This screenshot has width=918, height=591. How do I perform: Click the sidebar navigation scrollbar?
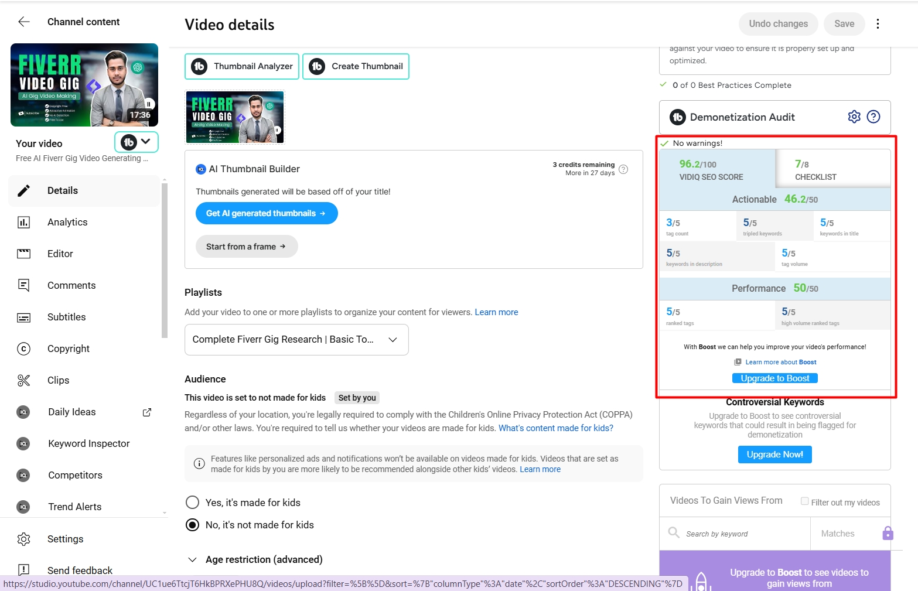coord(165,261)
